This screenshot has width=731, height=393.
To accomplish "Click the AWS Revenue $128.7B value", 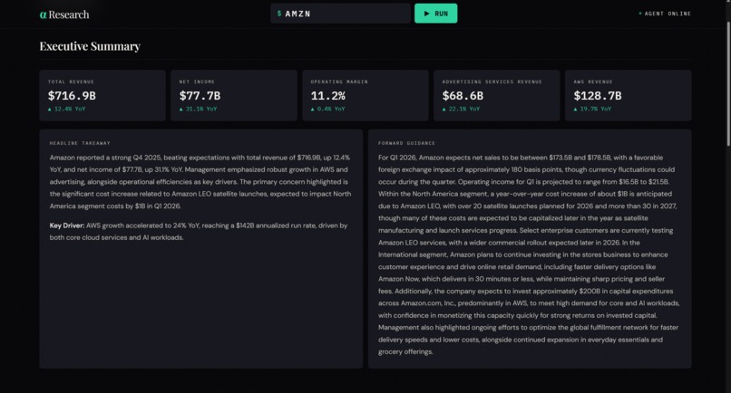I will (x=598, y=96).
